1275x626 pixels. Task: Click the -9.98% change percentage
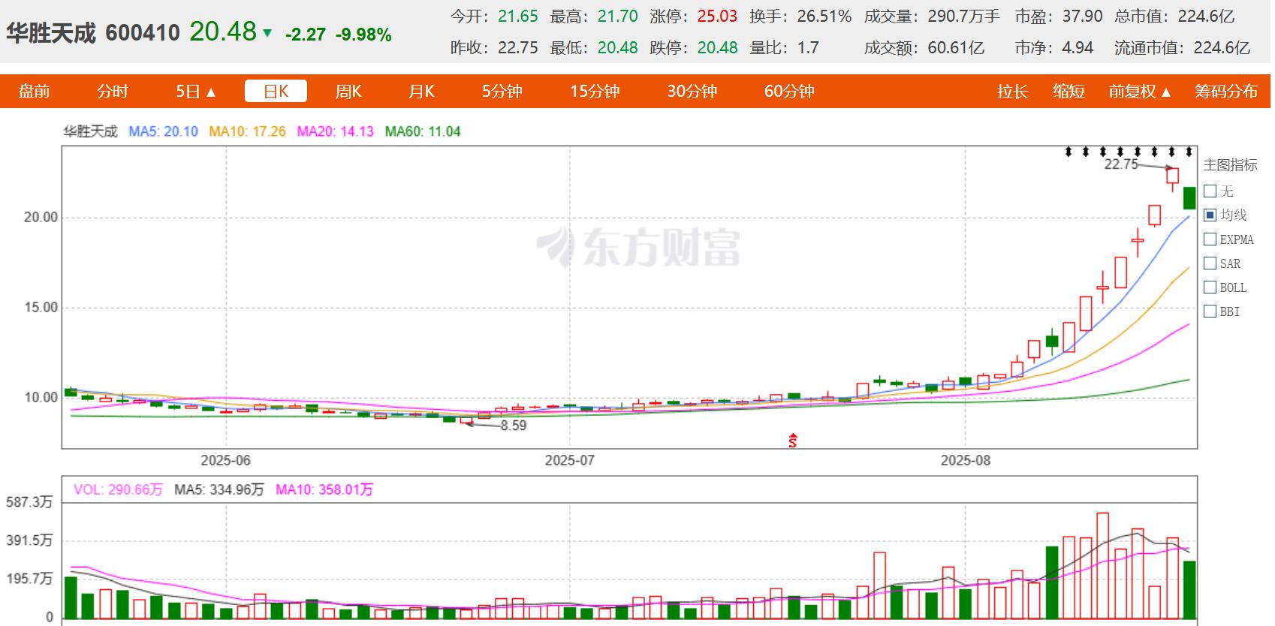point(363,35)
